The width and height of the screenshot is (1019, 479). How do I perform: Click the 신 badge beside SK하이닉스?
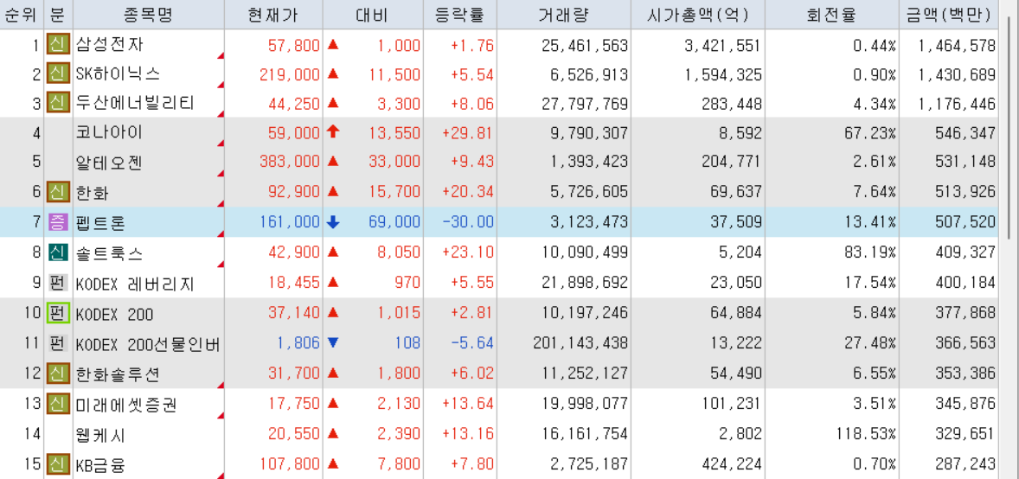pos(59,73)
